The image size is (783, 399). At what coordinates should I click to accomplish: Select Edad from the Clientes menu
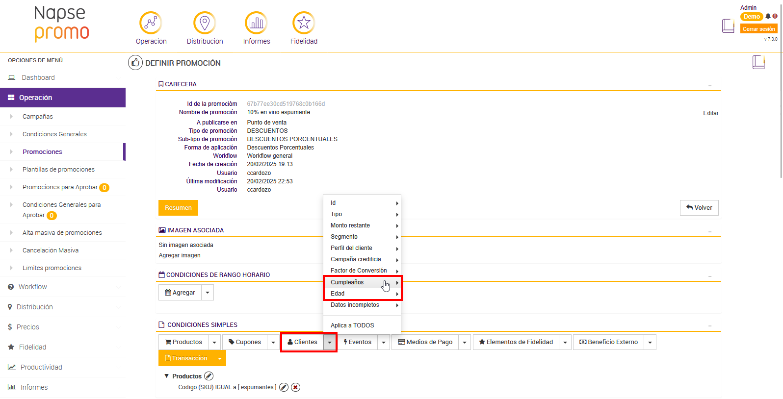tap(362, 294)
